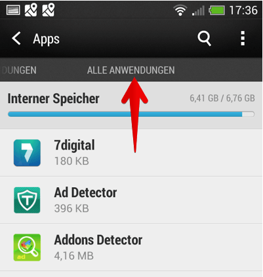263x277 pixels.
Task: Tap the Addons Detector app icon
Action: pos(27,247)
